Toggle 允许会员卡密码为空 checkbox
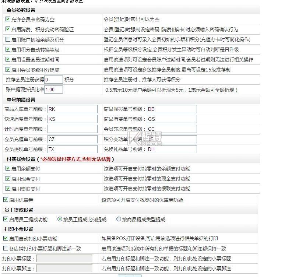This screenshot has height=277, width=292. [x=8, y=19]
